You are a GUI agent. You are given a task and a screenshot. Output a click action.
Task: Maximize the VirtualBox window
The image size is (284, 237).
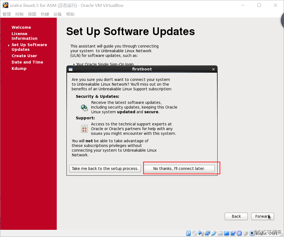pyautogui.click(x=259, y=5)
